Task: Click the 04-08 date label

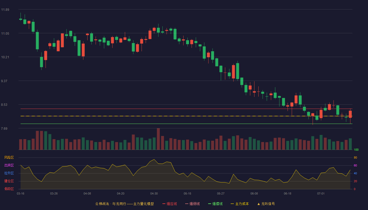Action: pyautogui.click(x=87, y=193)
